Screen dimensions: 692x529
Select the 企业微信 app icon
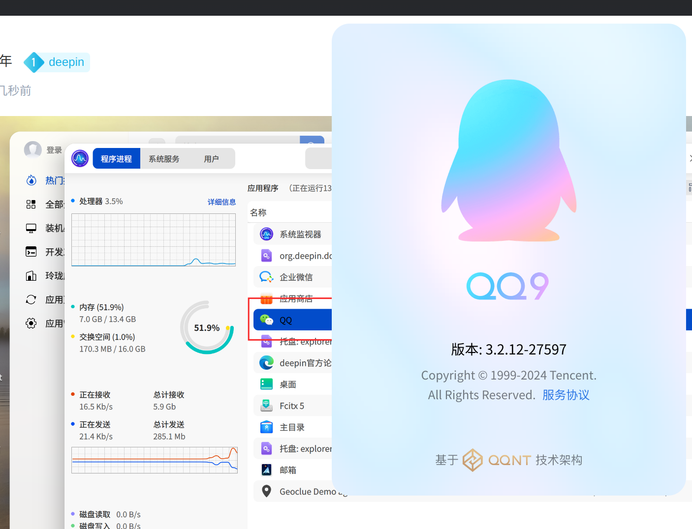click(x=266, y=277)
